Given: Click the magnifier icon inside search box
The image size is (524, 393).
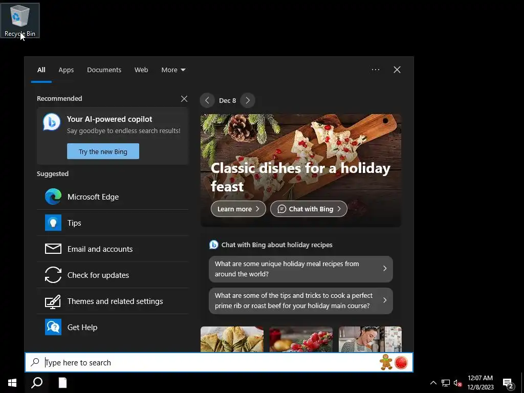Looking at the screenshot, I should coord(35,362).
